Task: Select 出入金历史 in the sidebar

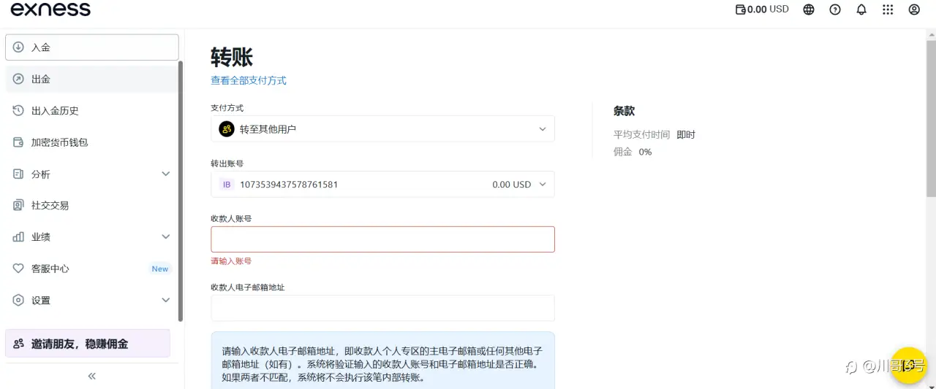Action: click(x=55, y=111)
